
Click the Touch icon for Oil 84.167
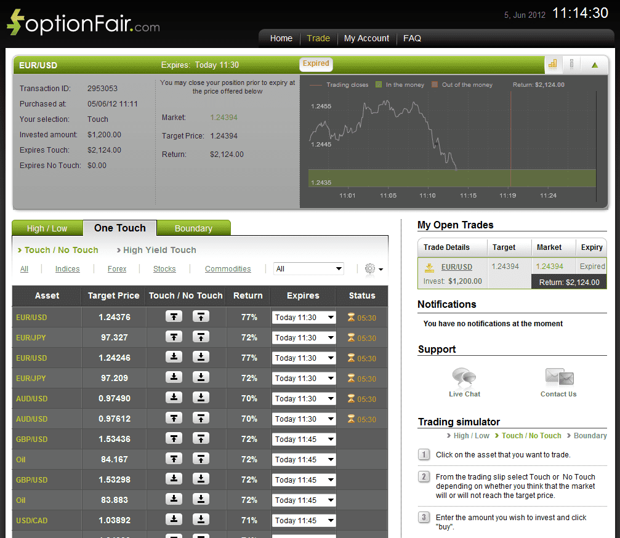tap(173, 459)
